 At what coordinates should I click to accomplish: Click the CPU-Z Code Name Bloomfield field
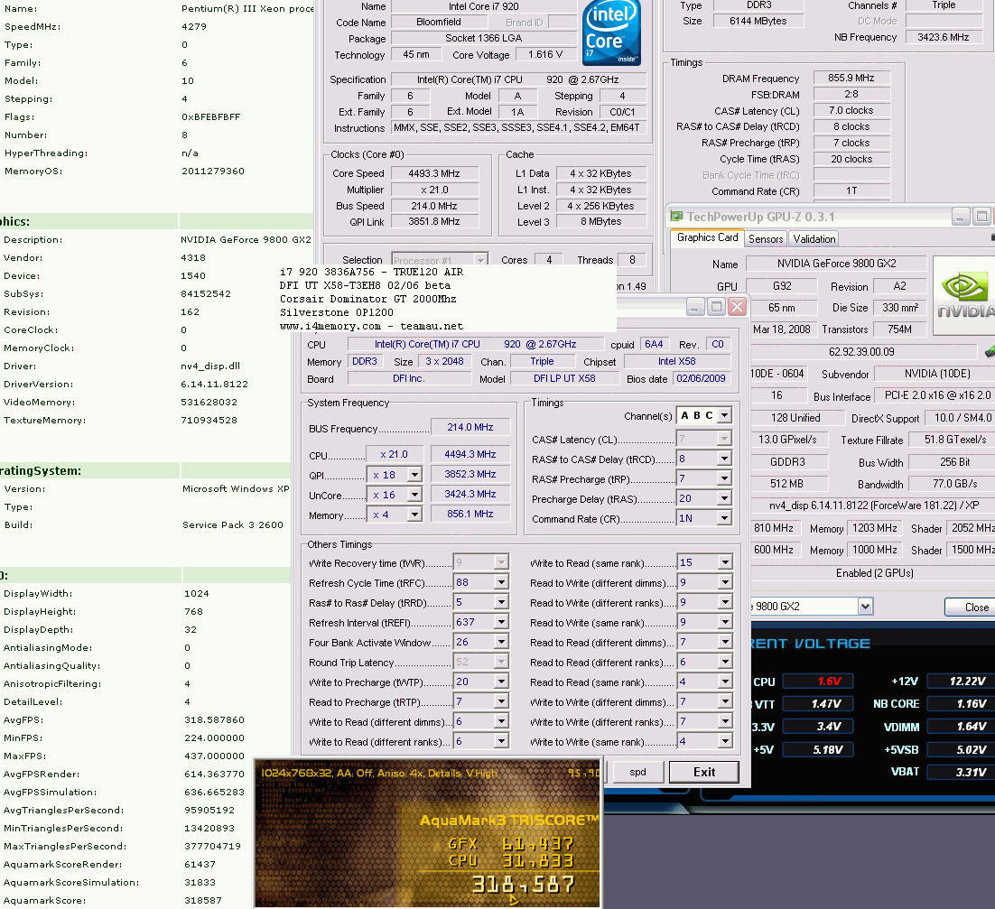(x=439, y=22)
